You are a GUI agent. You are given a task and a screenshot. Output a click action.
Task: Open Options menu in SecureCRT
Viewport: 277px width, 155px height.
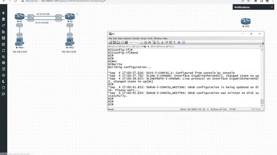pyautogui.click(x=127, y=38)
